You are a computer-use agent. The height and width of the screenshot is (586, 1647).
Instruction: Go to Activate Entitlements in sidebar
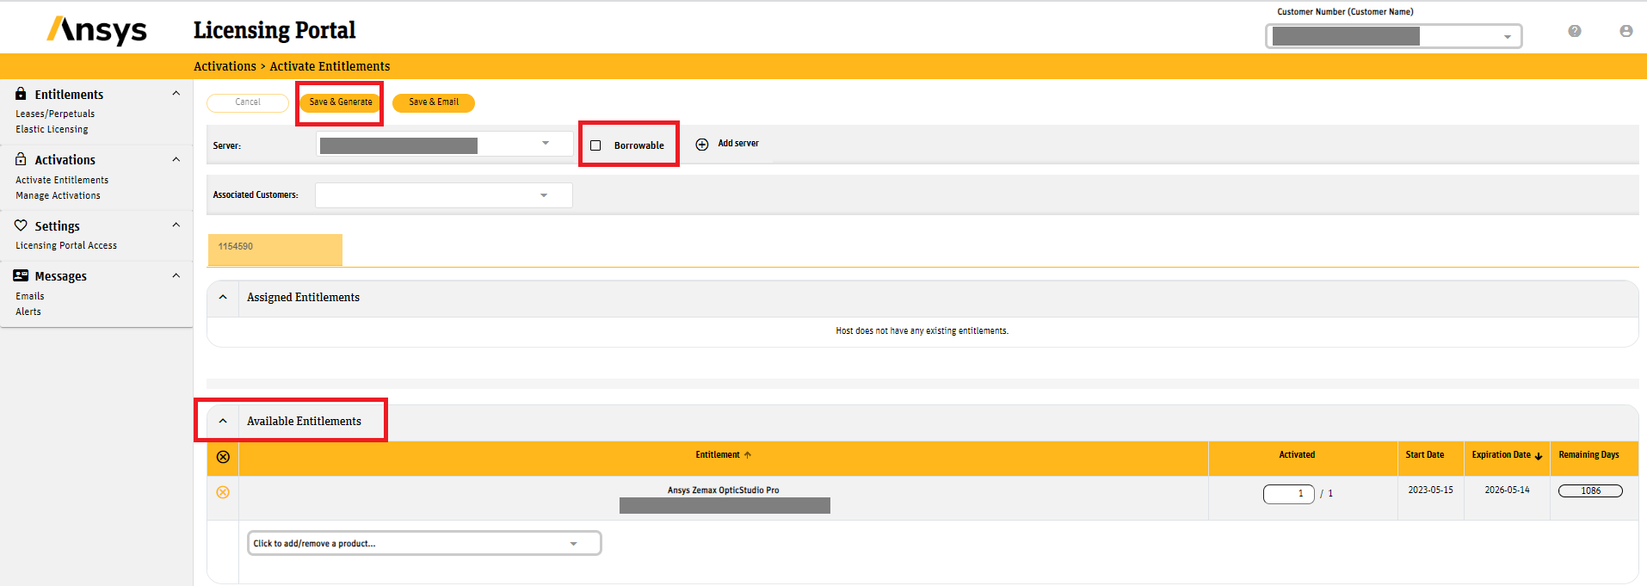[62, 180]
